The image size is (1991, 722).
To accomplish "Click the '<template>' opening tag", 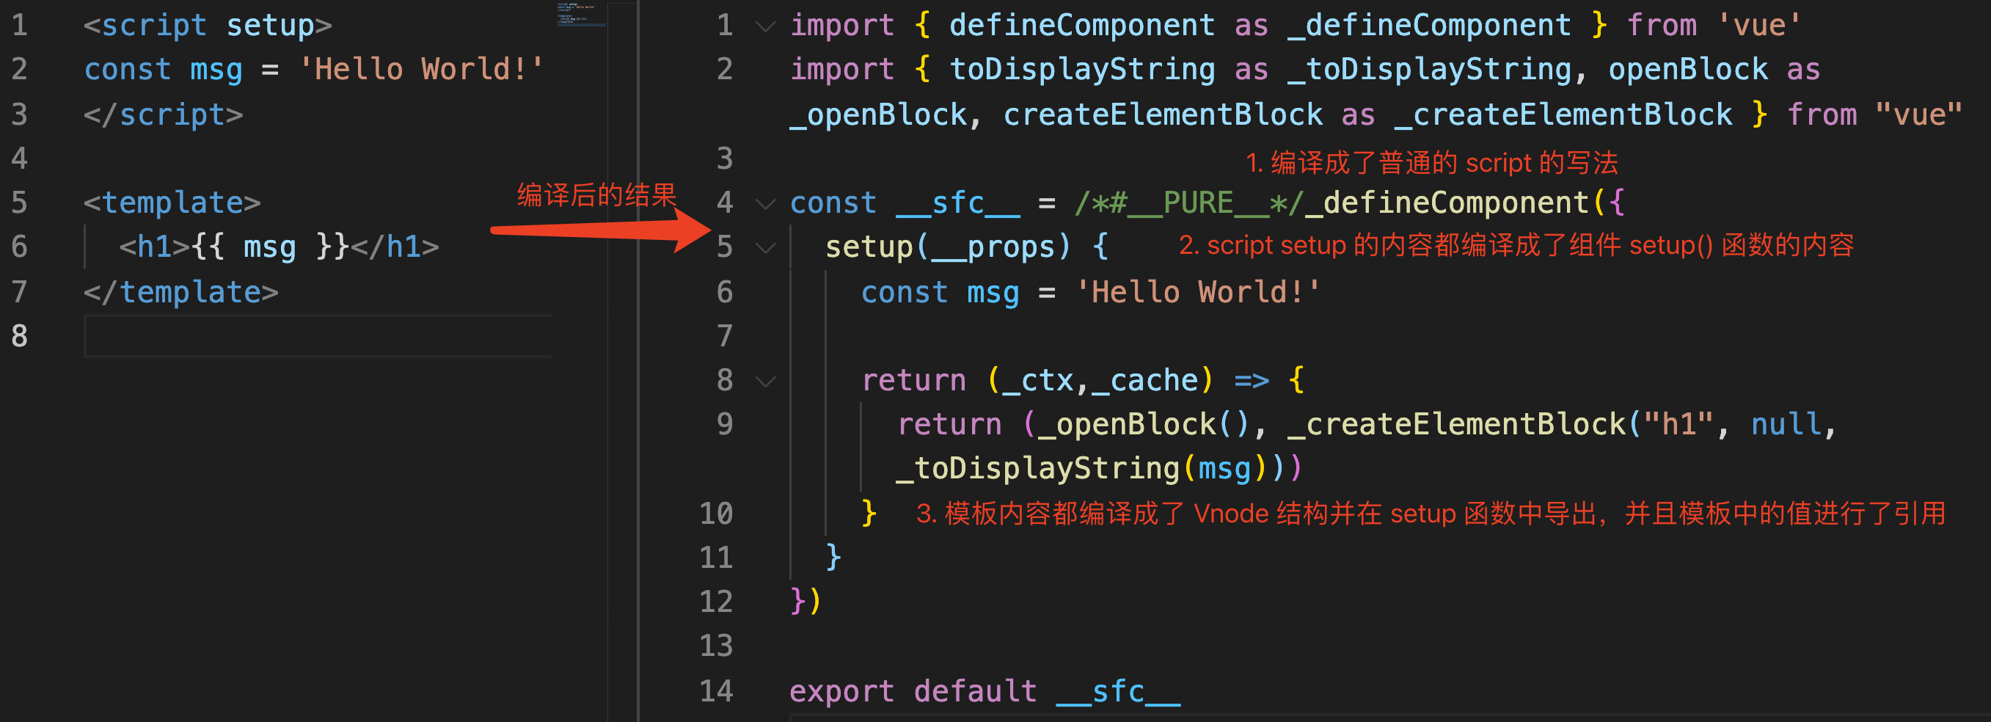I will pos(172,203).
